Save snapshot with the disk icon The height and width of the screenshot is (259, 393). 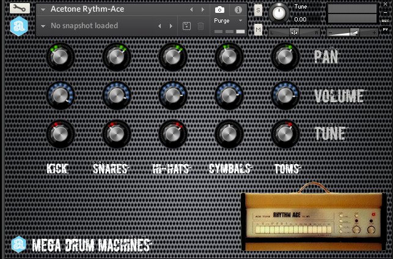point(187,26)
